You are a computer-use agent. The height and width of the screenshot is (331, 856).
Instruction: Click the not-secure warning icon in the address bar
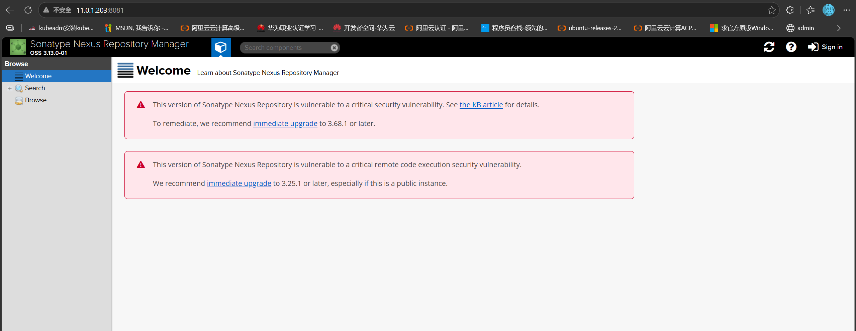click(x=46, y=10)
